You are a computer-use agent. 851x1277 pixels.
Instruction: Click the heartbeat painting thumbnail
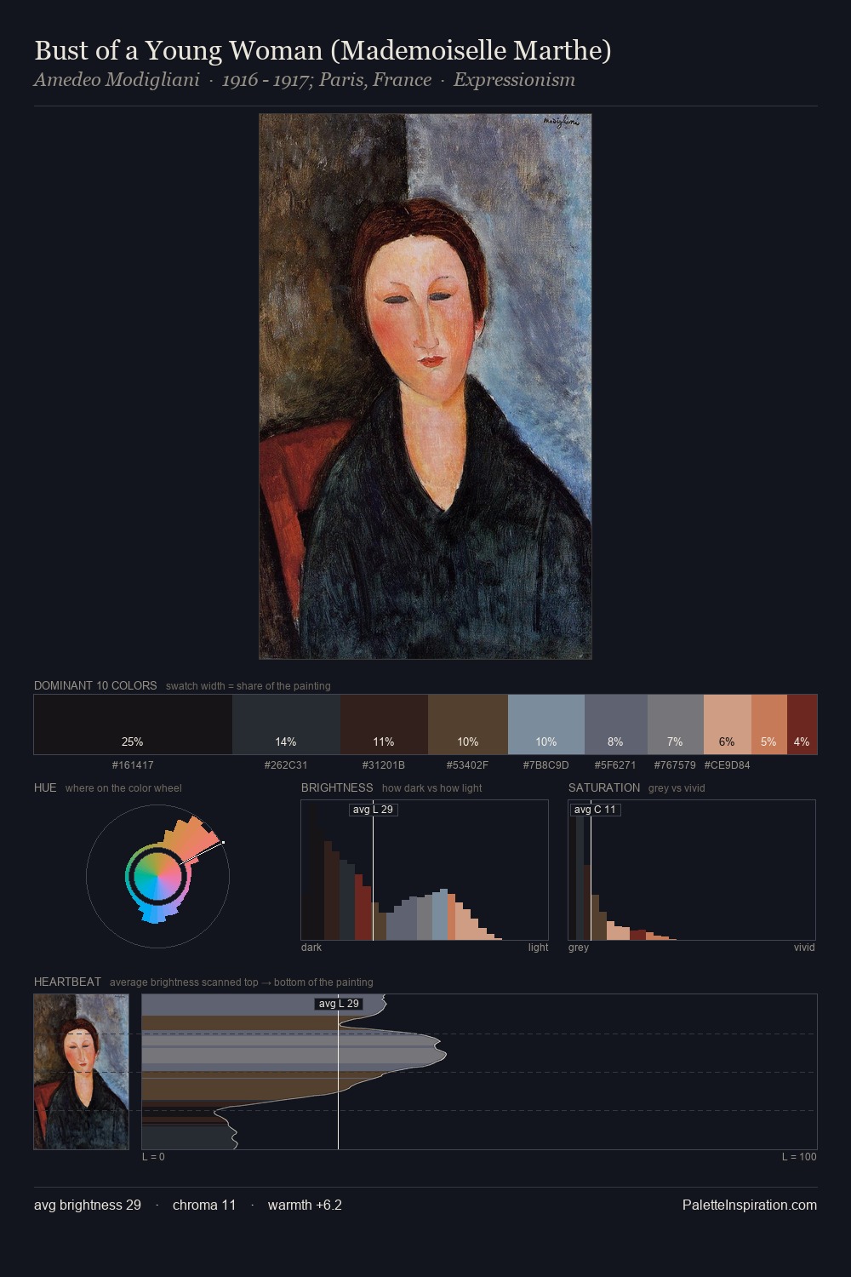tap(82, 1072)
